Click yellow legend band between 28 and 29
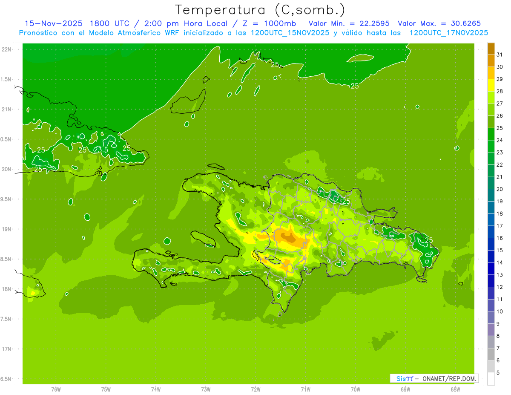511x395 pixels. (491, 85)
